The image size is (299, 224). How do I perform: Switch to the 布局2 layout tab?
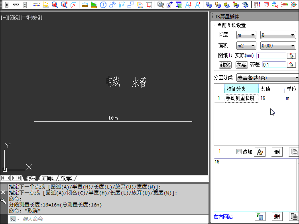coord(66,178)
